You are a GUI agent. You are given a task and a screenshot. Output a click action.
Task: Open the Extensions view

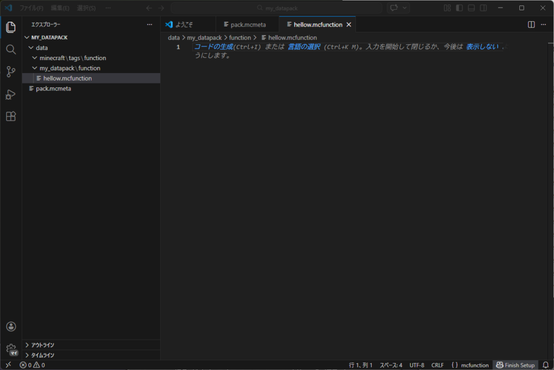tap(11, 116)
